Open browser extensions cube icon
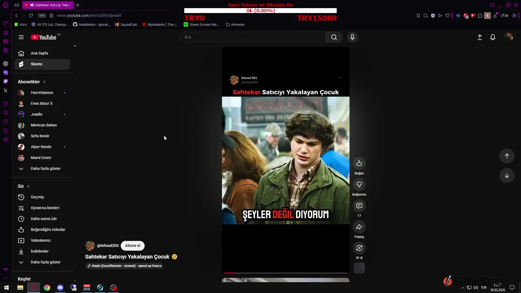Screen dimensions: 521x293 pos(480,15)
